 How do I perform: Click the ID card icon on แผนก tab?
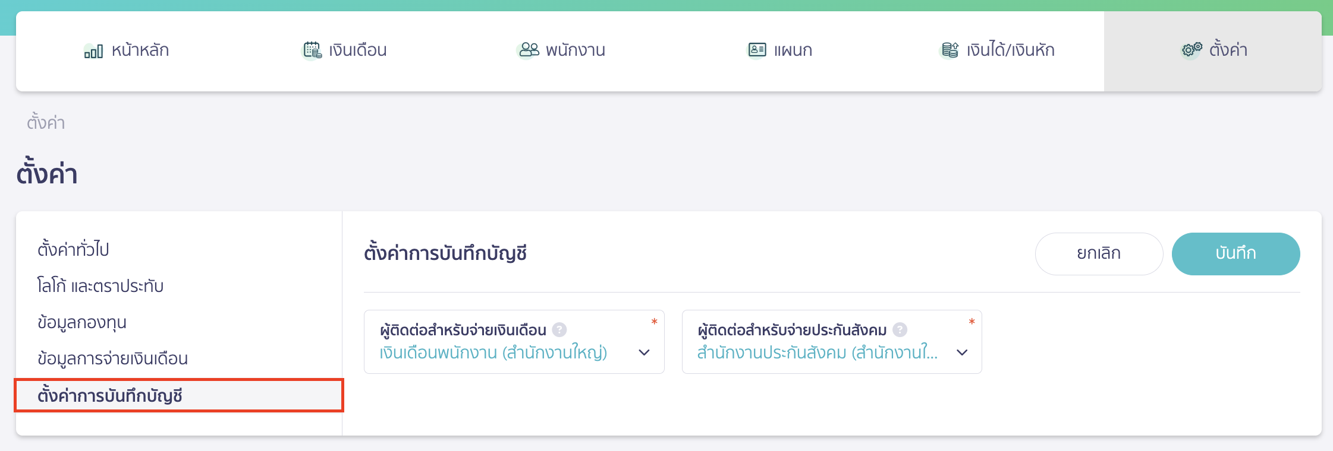click(x=756, y=50)
